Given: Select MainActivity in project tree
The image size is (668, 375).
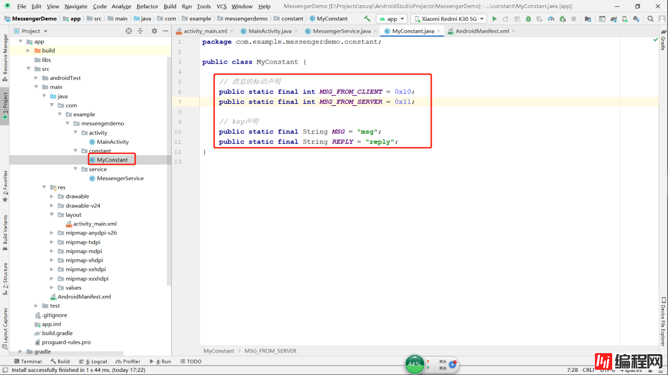Looking at the screenshot, I should click(x=109, y=142).
